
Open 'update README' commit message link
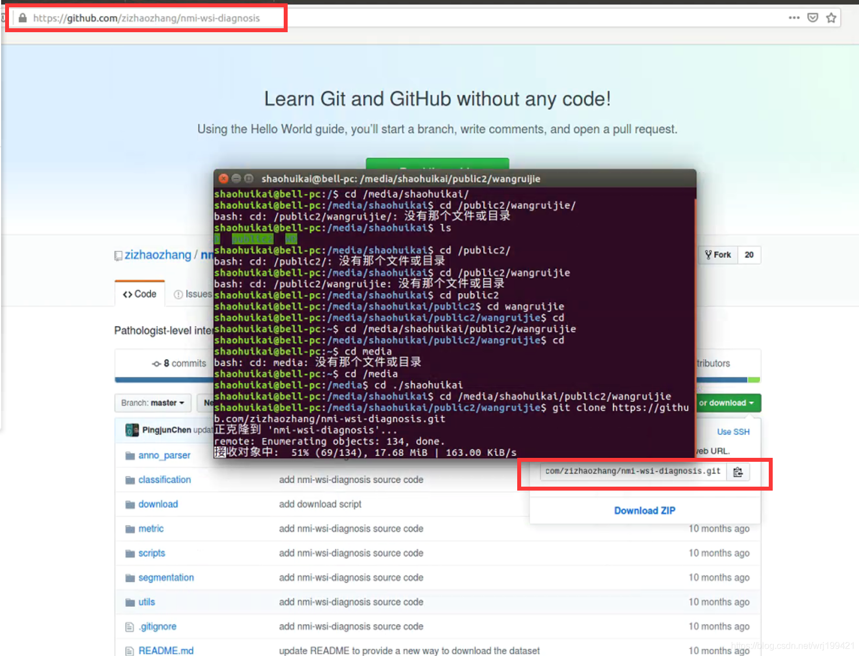(x=409, y=650)
